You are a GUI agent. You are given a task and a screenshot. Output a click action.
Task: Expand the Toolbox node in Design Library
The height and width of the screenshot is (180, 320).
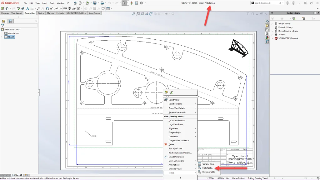point(272,35)
